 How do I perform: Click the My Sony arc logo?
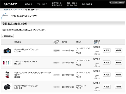pos(5,16)
